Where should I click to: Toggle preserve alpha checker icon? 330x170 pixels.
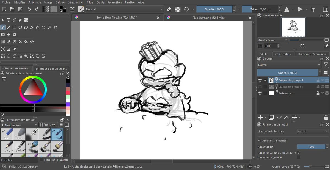(178, 9)
